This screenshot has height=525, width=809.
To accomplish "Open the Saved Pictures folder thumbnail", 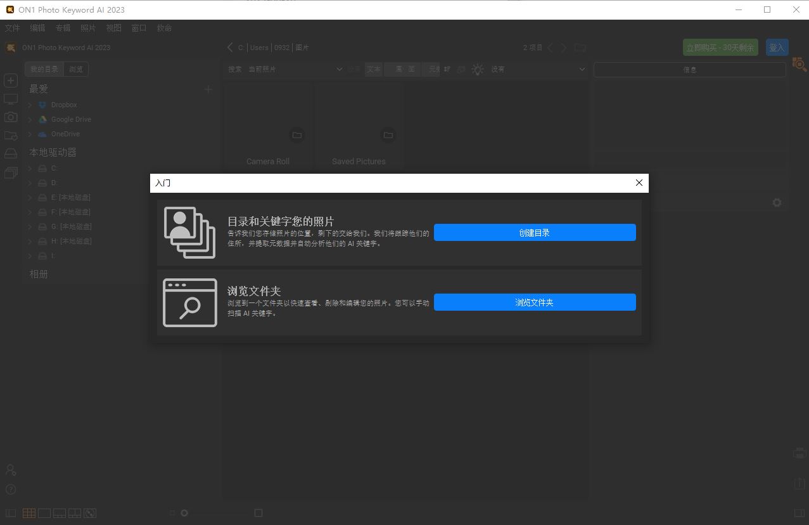I will click(x=359, y=127).
